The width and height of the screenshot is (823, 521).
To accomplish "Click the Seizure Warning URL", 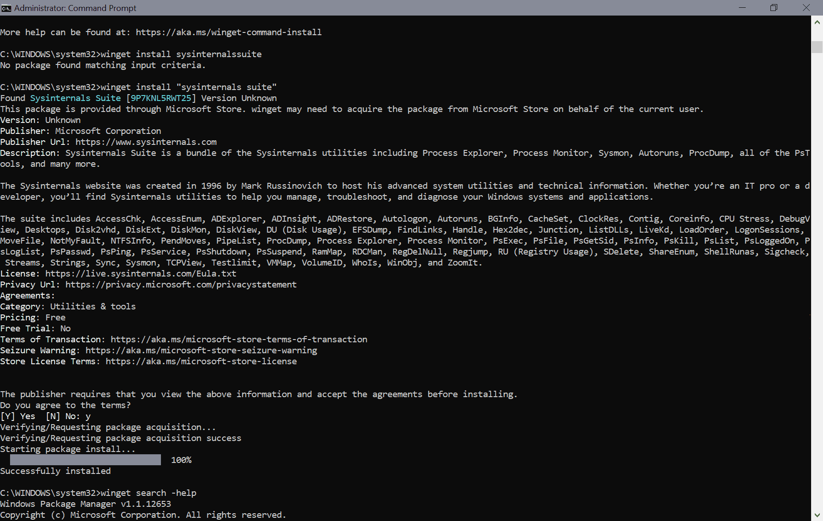I will tap(201, 351).
